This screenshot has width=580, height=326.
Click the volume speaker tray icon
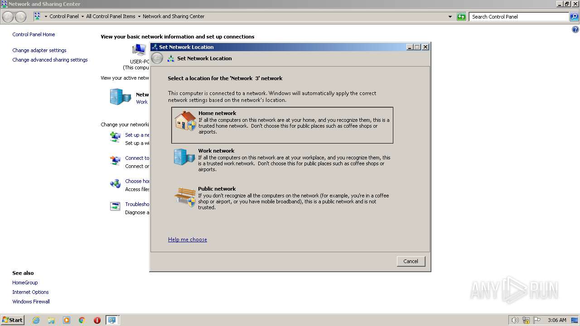click(x=515, y=320)
